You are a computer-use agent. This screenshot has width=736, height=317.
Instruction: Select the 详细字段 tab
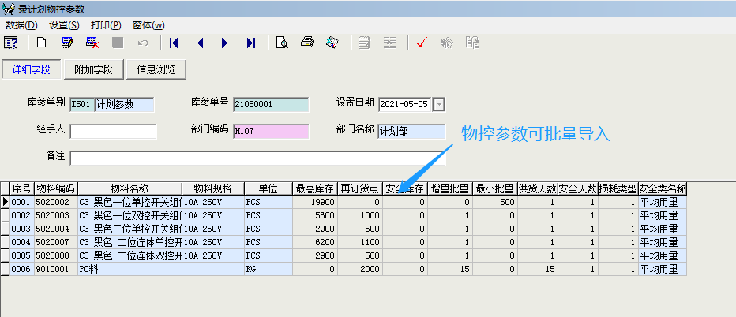[x=32, y=69]
